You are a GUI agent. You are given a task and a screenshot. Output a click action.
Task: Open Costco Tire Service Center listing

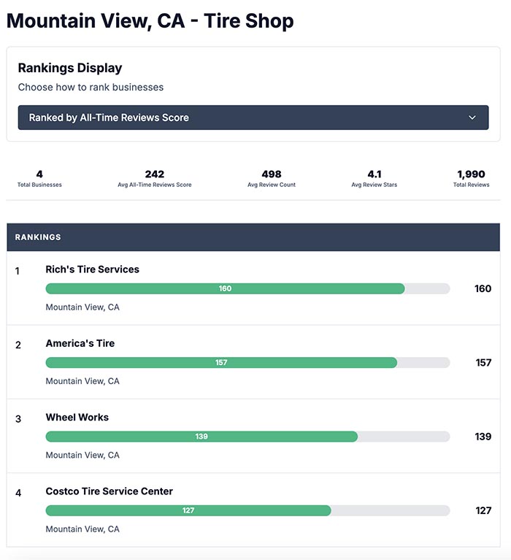point(109,491)
